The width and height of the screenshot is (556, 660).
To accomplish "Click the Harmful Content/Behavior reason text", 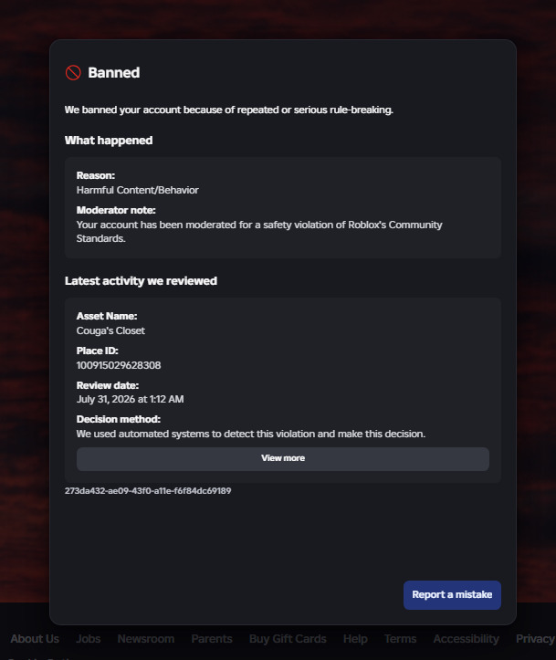I will tap(137, 190).
